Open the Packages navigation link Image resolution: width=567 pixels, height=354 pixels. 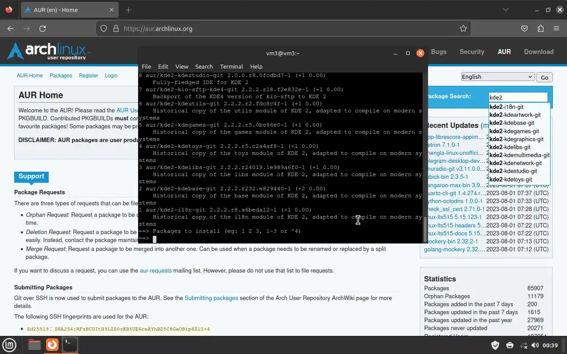(61, 75)
